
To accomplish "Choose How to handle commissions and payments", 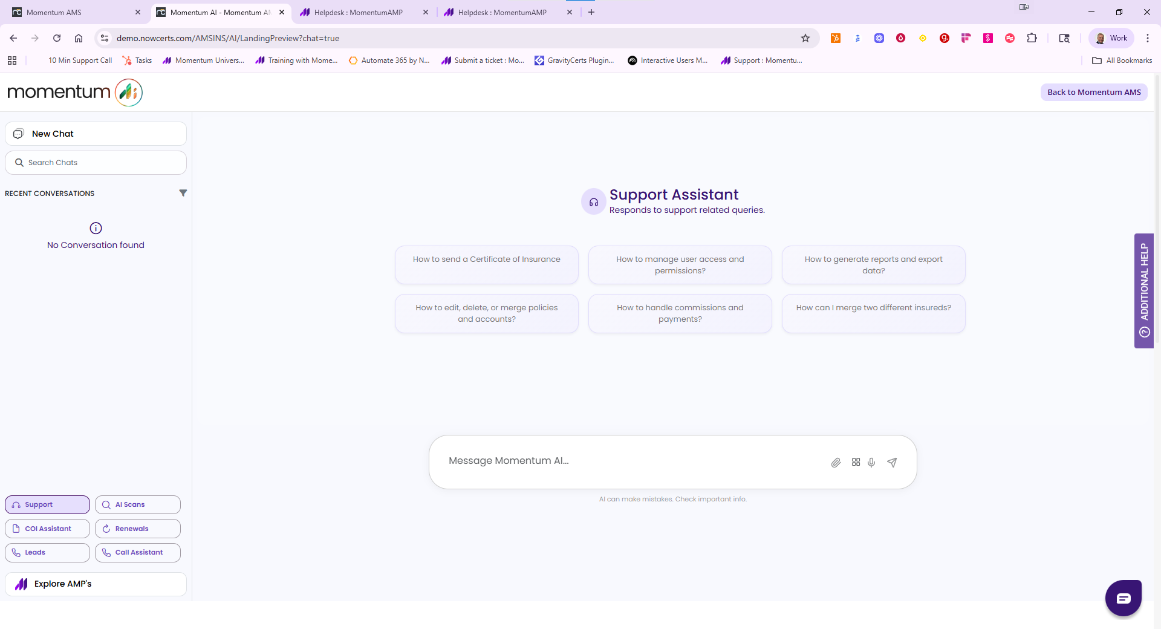I will tap(680, 313).
